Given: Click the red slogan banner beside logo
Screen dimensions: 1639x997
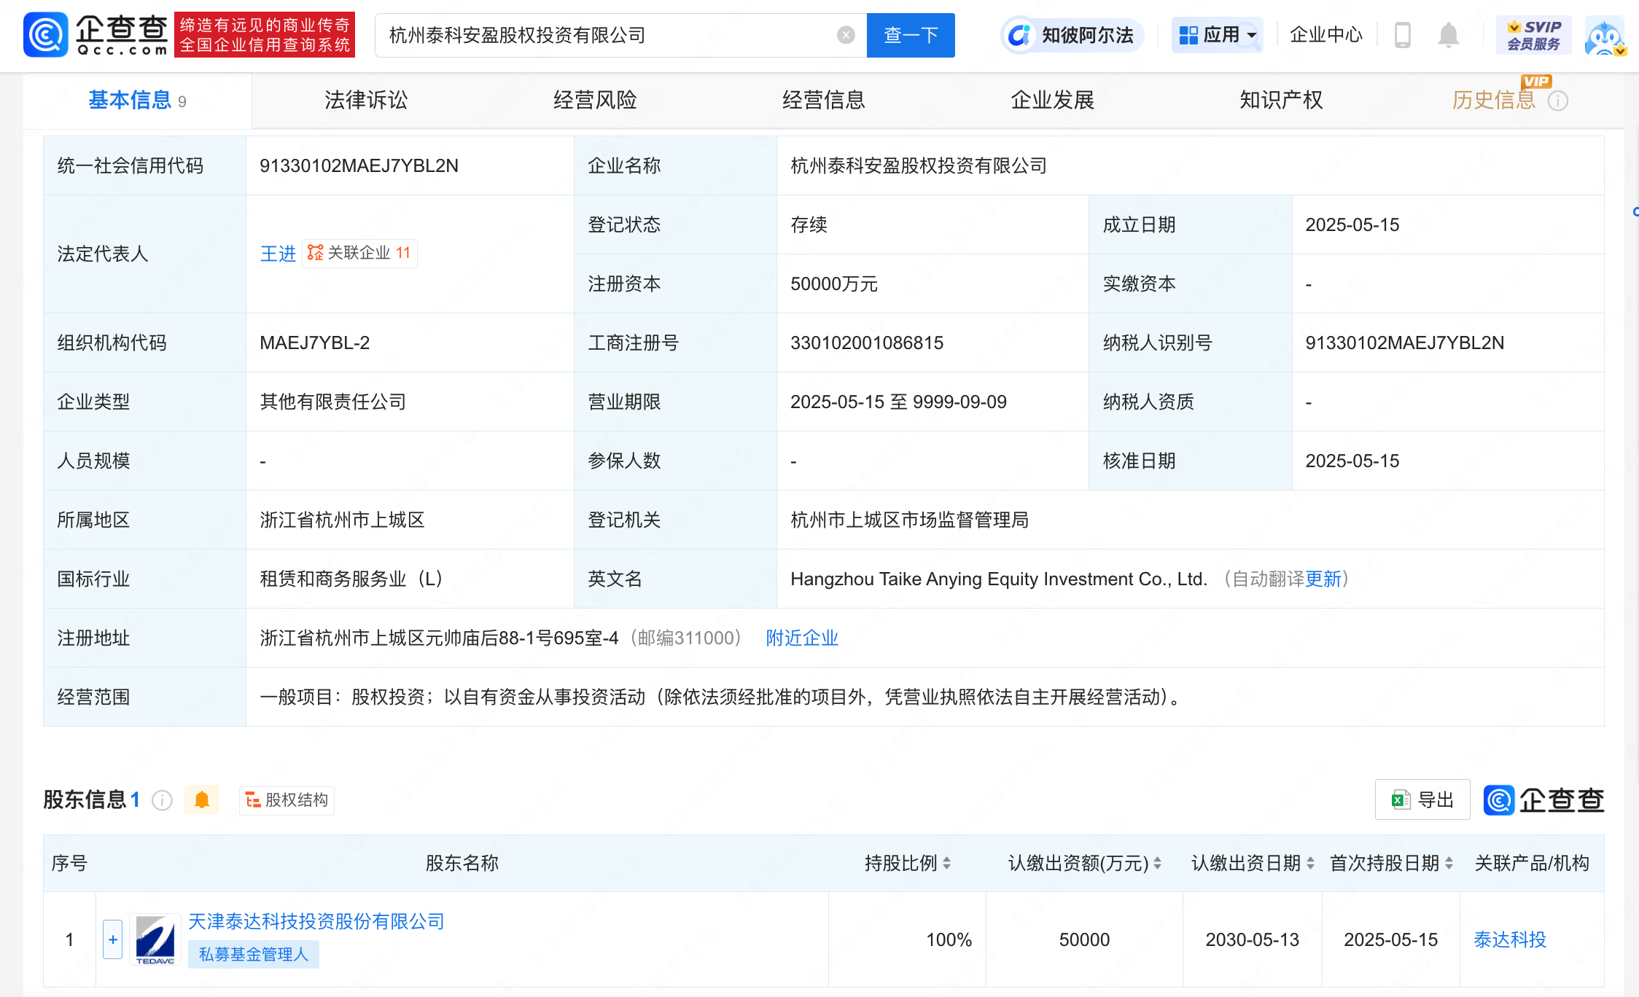Looking at the screenshot, I should click(x=265, y=34).
